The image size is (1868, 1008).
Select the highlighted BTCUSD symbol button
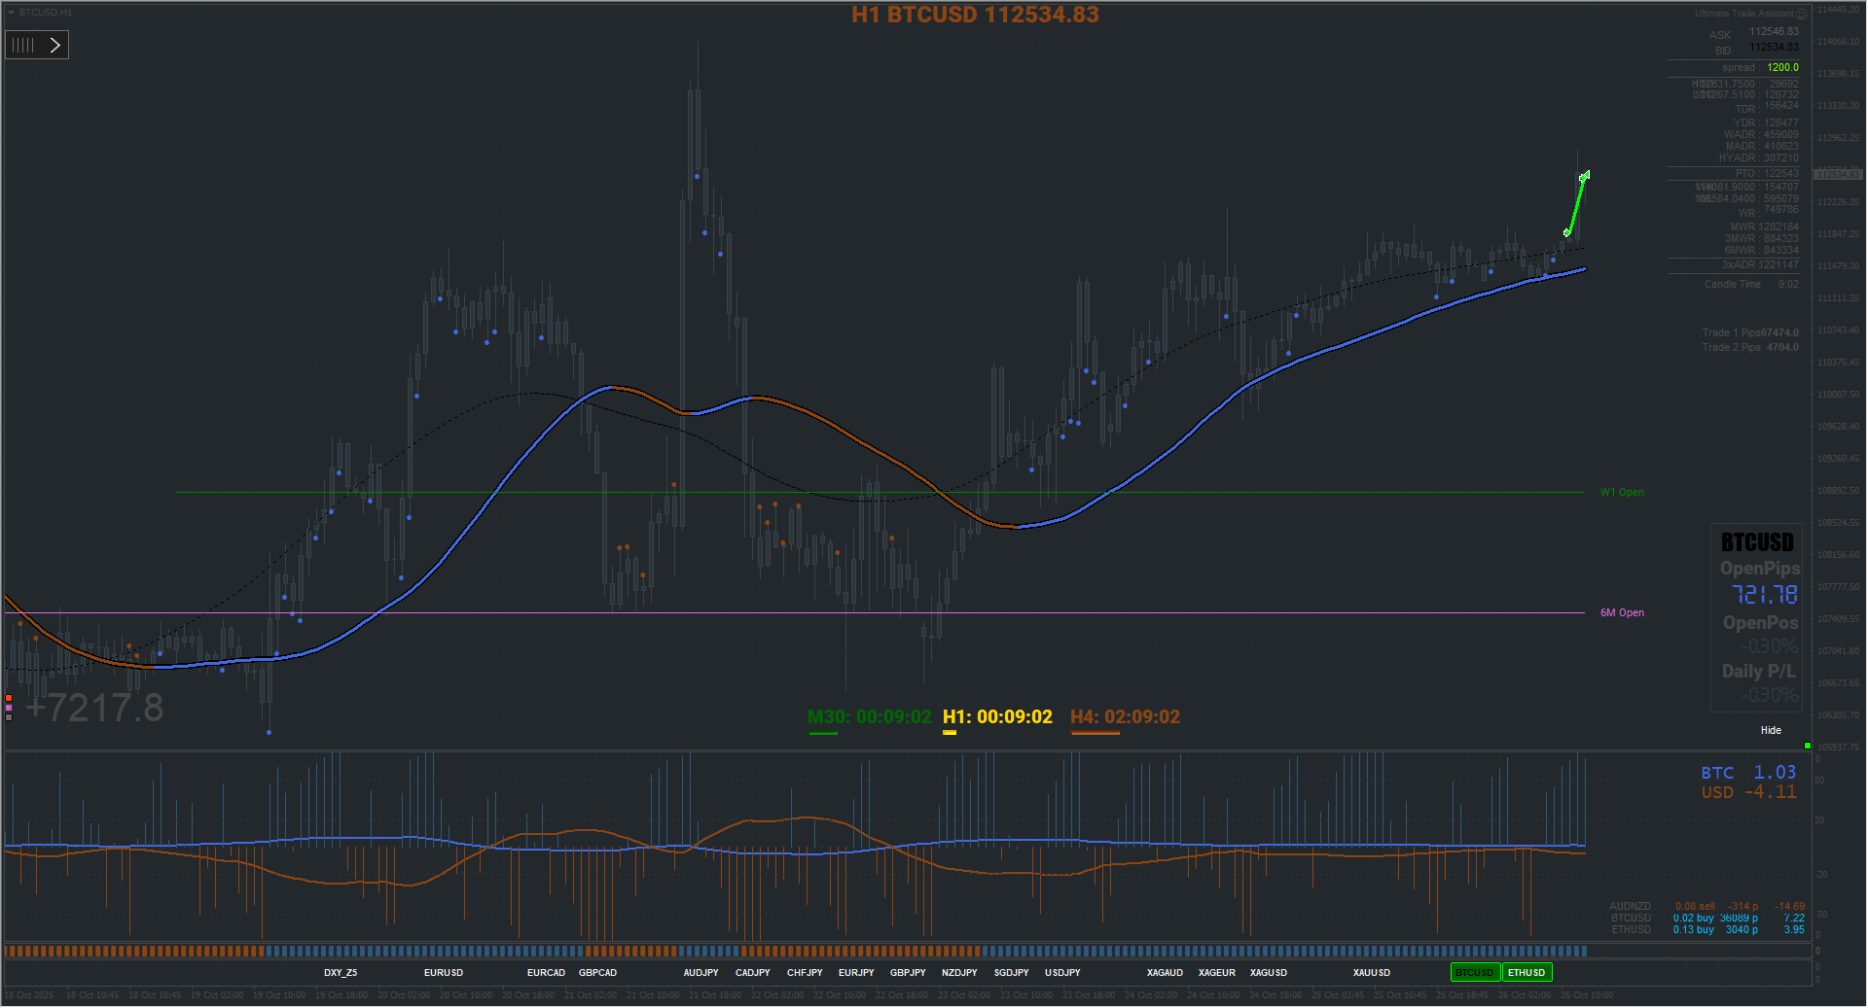click(1475, 972)
